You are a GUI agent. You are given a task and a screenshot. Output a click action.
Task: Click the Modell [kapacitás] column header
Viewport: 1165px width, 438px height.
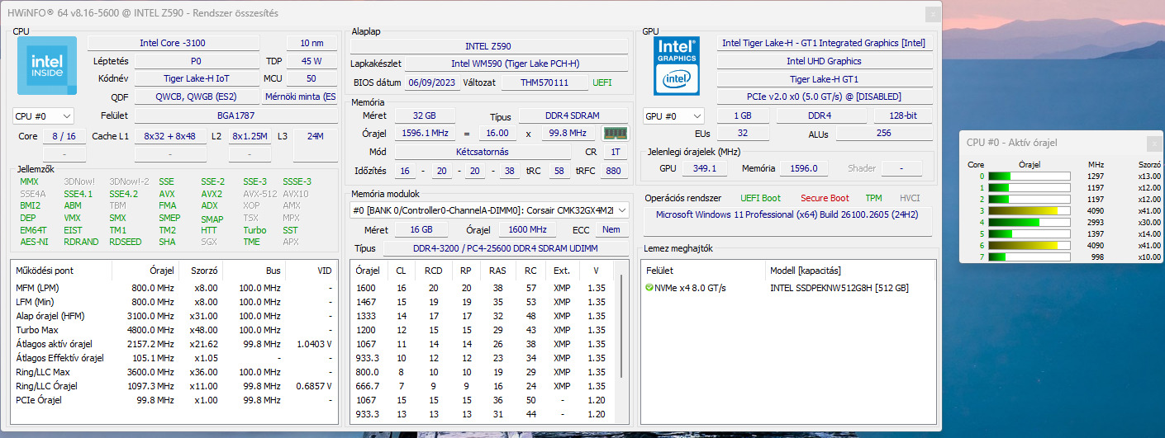point(806,270)
